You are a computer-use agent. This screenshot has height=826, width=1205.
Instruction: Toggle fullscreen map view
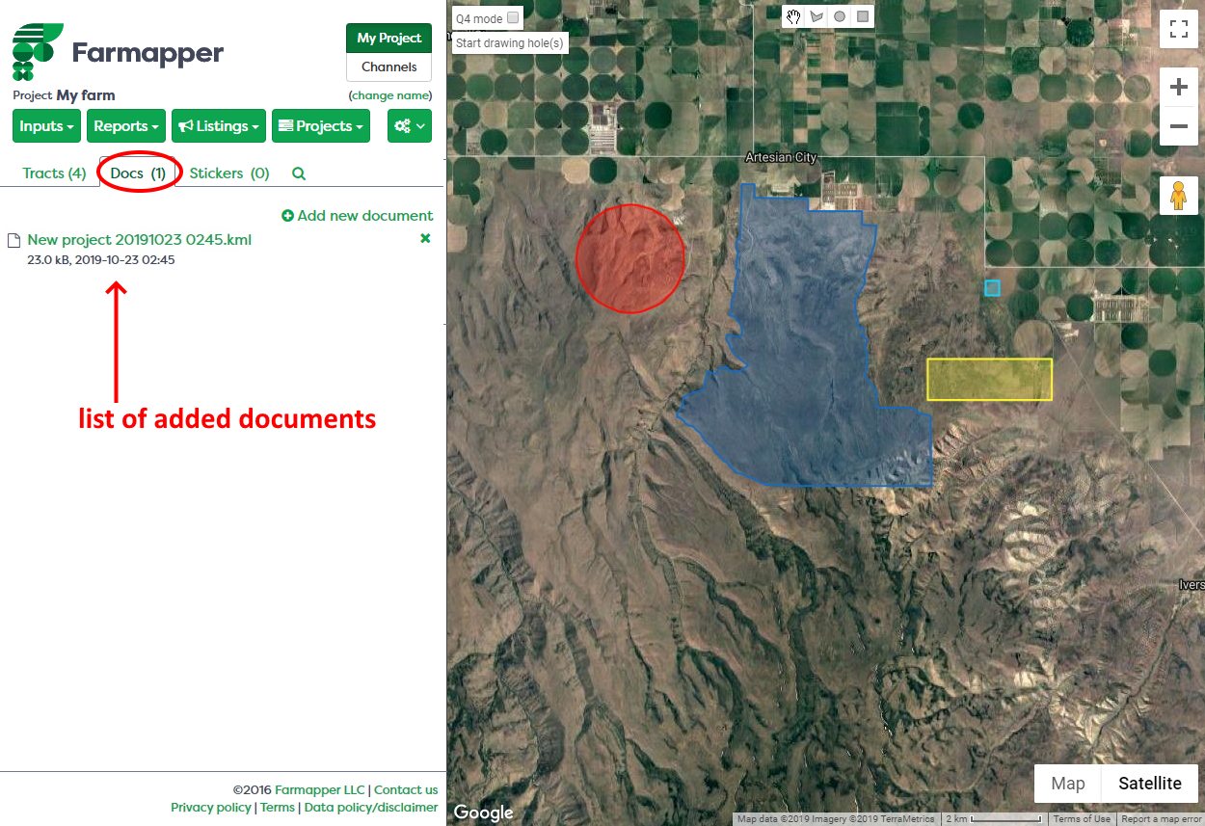[1178, 28]
